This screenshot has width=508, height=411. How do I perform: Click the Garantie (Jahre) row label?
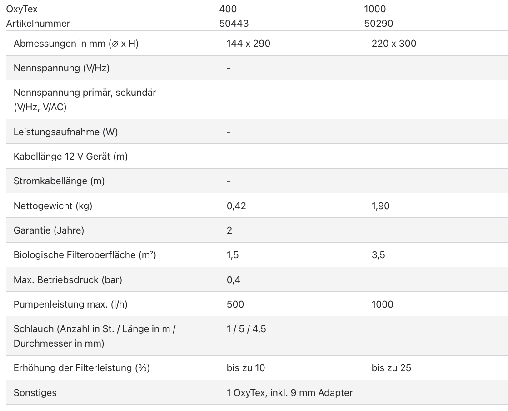click(x=49, y=230)
